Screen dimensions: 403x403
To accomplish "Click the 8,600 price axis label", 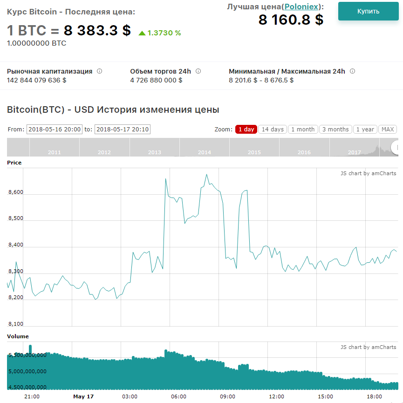I will [16, 192].
